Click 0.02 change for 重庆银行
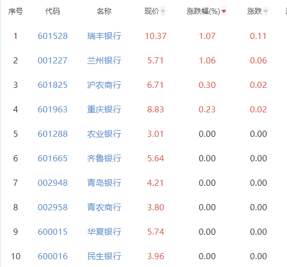This screenshot has width=287, height=267. click(x=258, y=110)
